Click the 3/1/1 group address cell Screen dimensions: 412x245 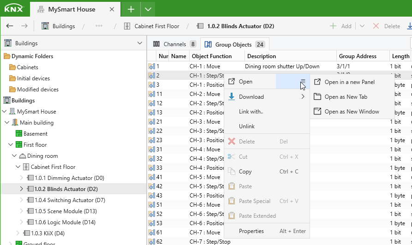pos(343,66)
